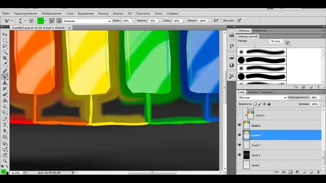Select the Quick Selection tool

[x=5, y=52]
